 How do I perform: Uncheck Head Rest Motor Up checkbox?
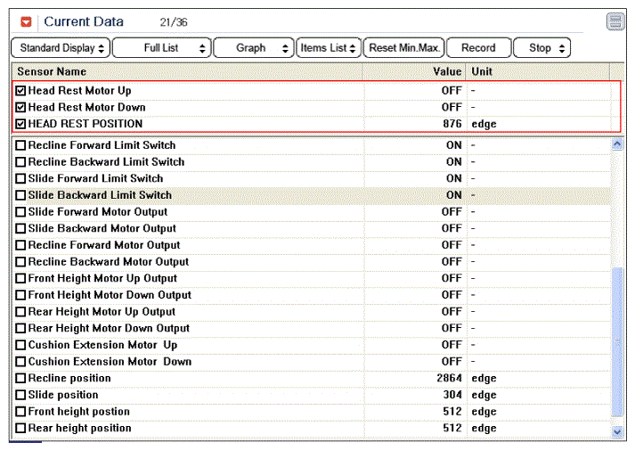20,91
